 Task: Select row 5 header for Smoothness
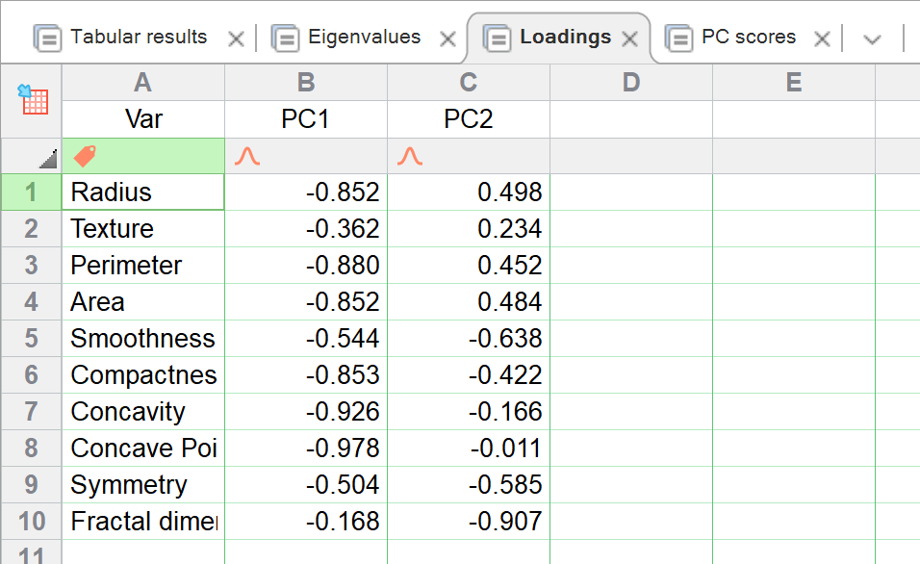point(31,339)
